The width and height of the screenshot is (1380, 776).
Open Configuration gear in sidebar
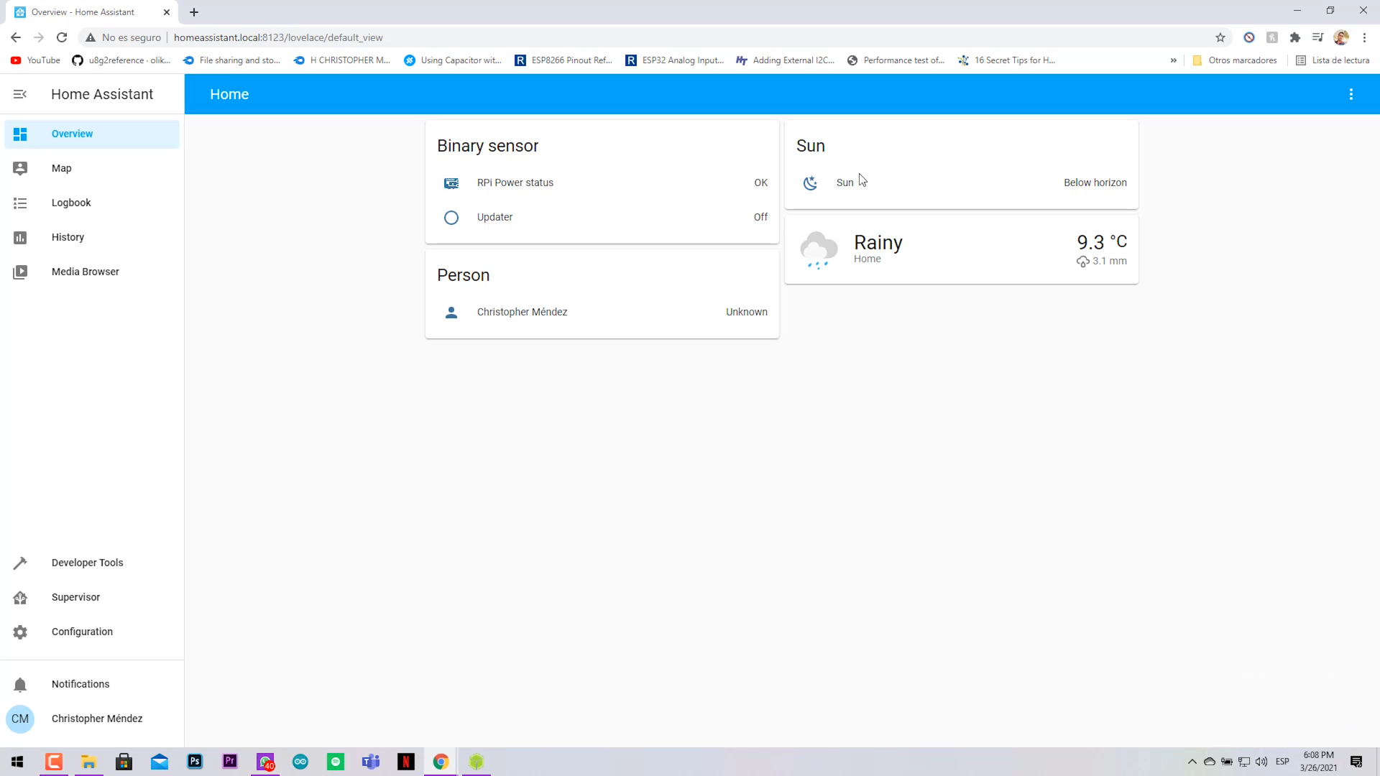[x=20, y=632]
